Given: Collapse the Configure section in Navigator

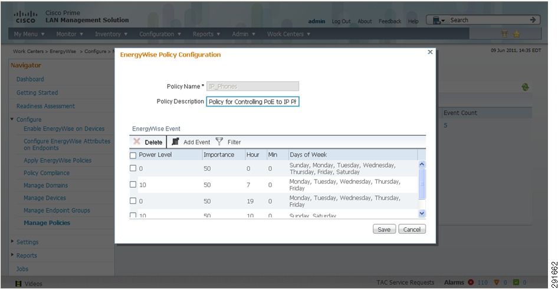Looking at the screenshot, I should [12, 119].
